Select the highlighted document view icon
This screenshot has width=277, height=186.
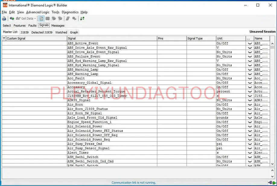(41, 18)
